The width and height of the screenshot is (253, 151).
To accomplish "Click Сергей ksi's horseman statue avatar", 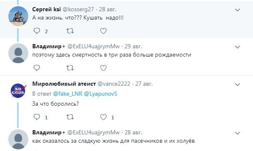I will pyautogui.click(x=18, y=16).
